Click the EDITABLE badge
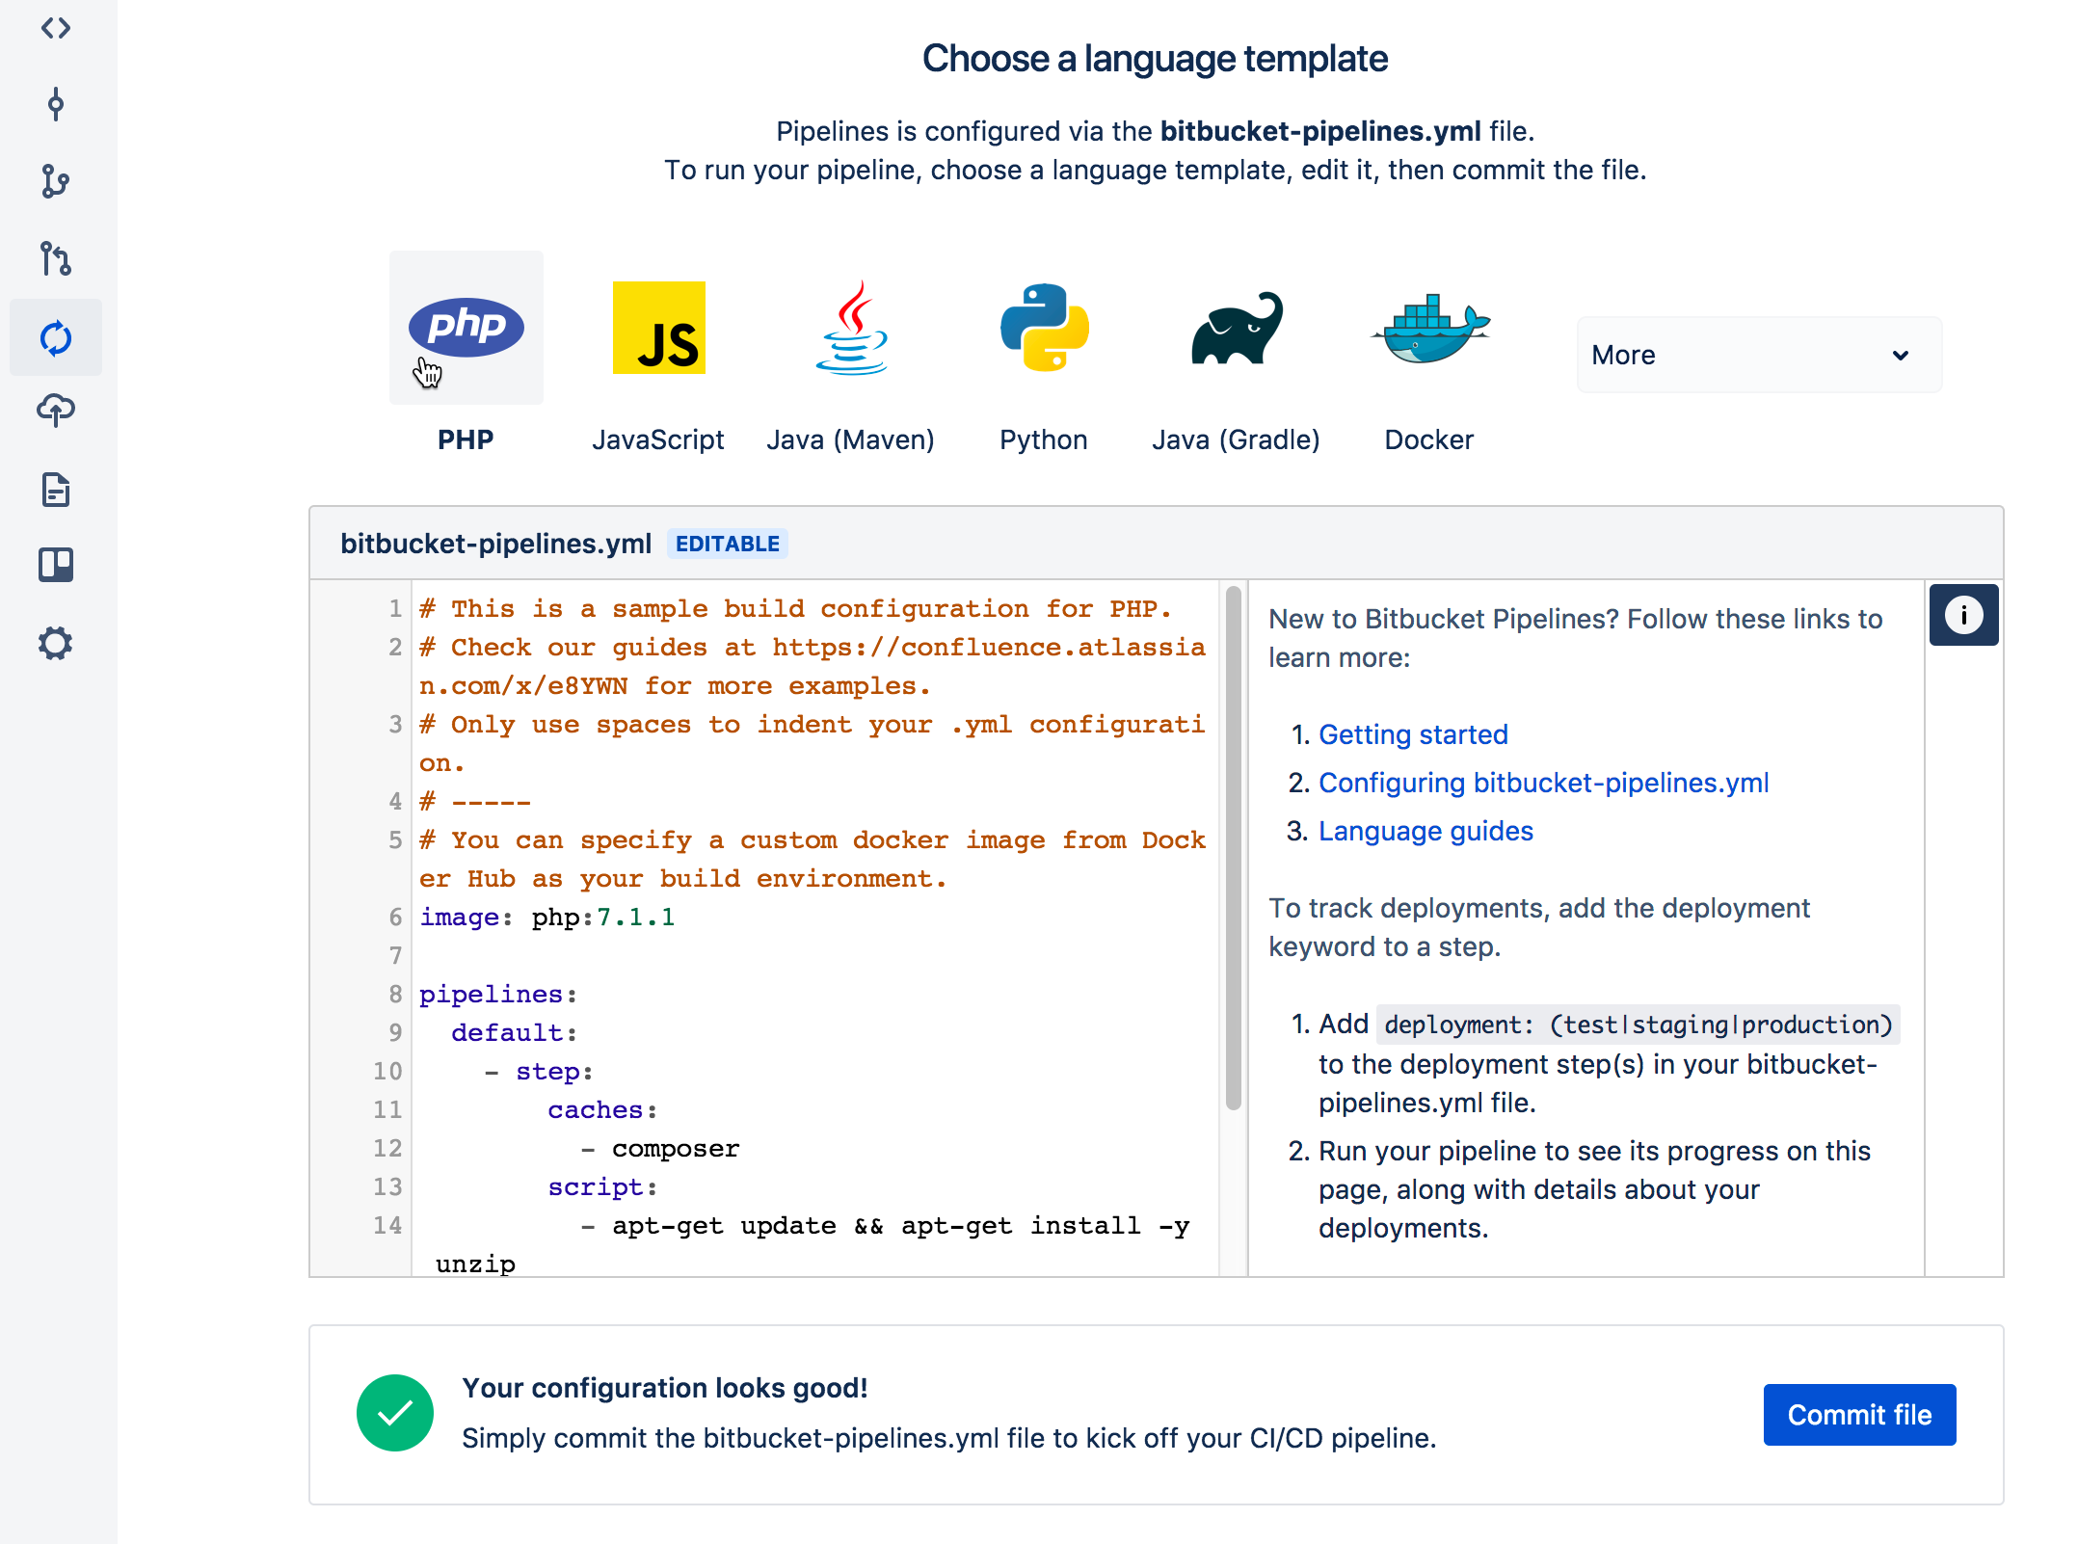The image size is (2078, 1544). click(x=728, y=544)
